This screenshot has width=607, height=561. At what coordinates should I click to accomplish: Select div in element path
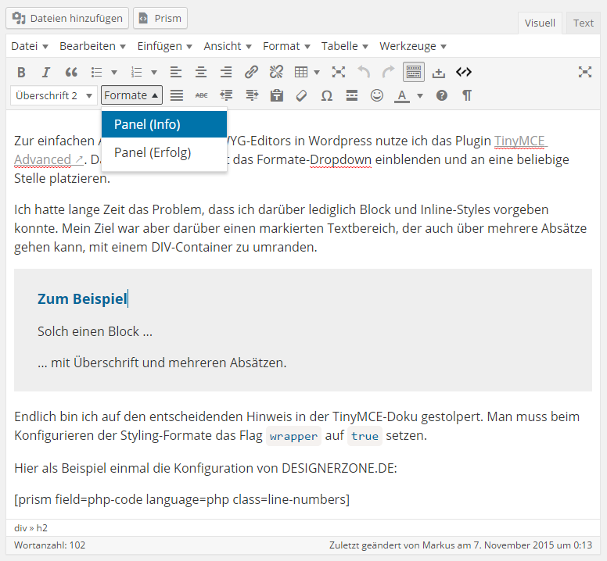point(20,528)
